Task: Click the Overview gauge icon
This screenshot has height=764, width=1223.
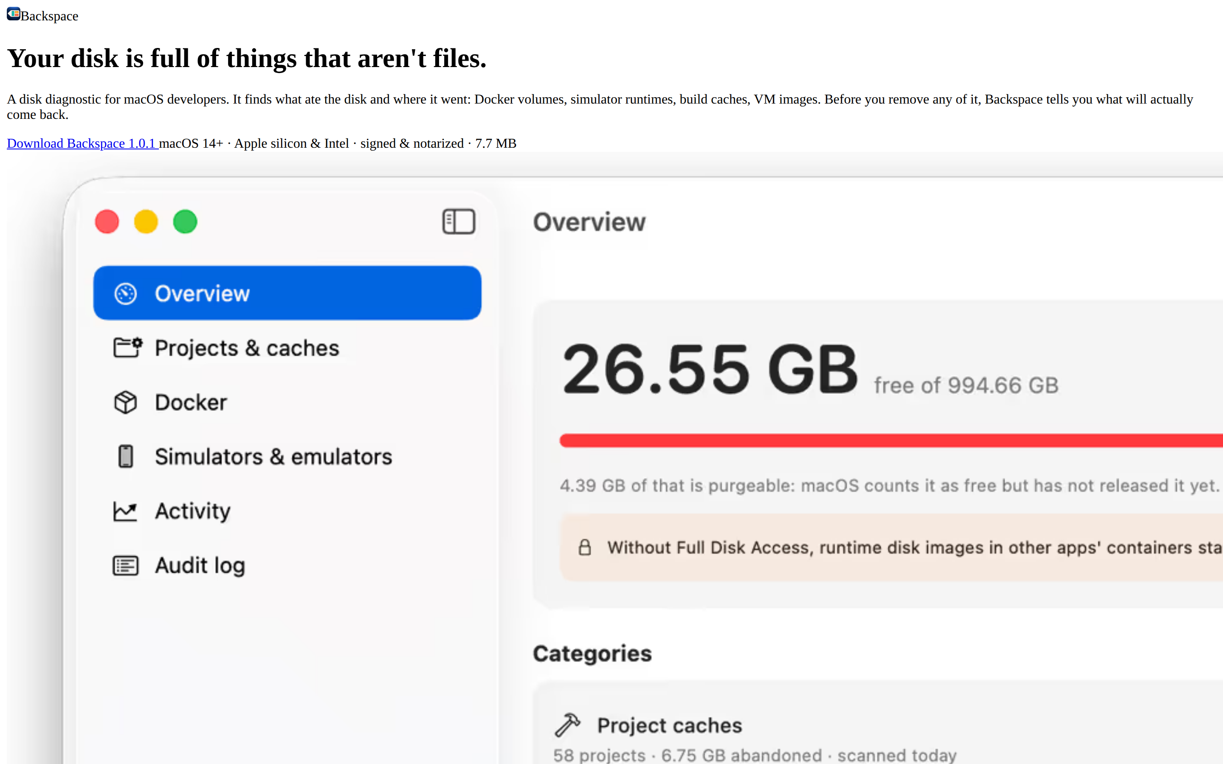Action: pyautogui.click(x=125, y=294)
